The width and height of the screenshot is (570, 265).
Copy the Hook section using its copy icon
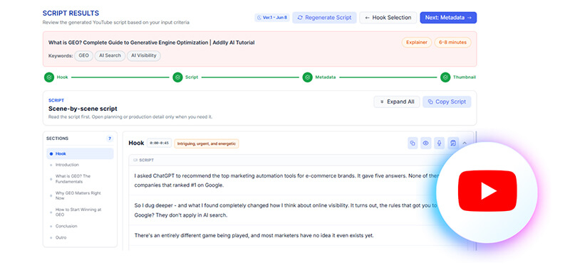point(413,144)
